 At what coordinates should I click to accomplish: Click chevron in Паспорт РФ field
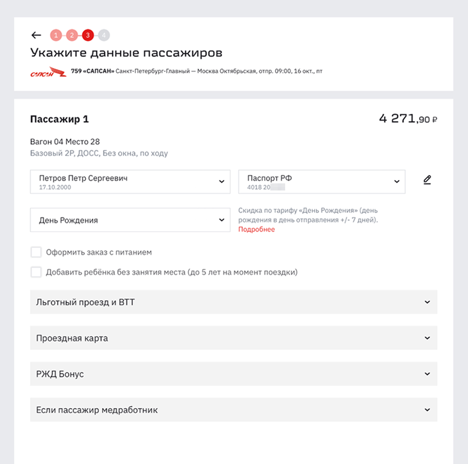397,182
